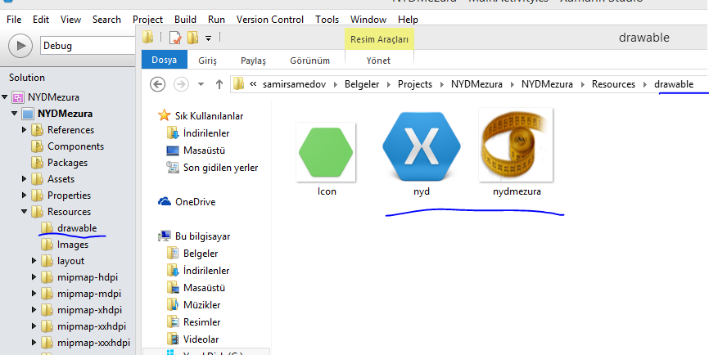Open the Edit menu

[x=41, y=20]
